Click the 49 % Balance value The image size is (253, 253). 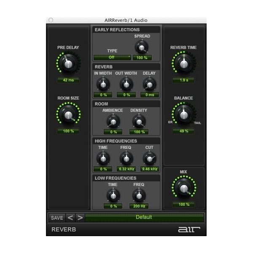pos(183,131)
